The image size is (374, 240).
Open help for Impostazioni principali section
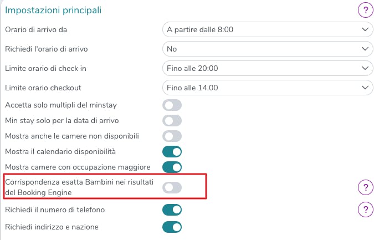366,11
